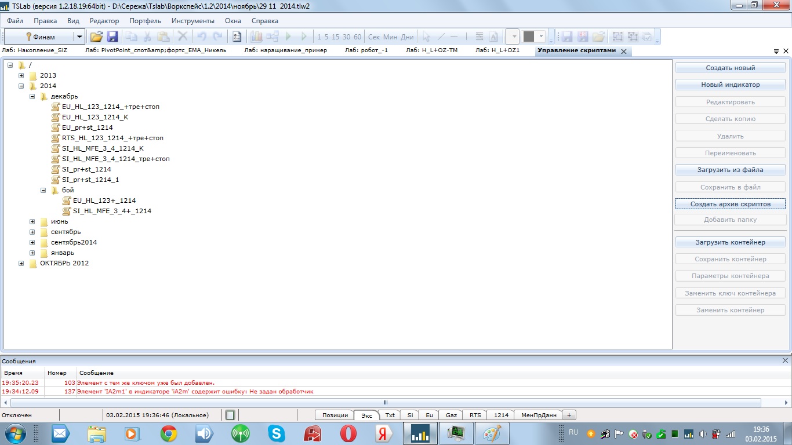Click the status bar indicator icon near clock
The width and height of the screenshot is (792, 445).
(x=230, y=415)
